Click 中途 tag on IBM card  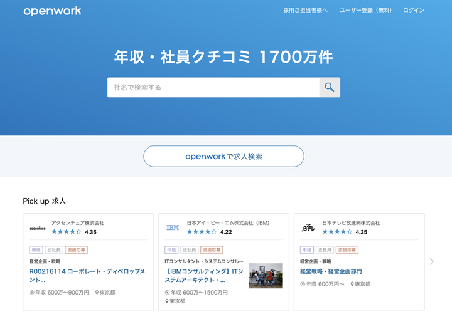tap(171, 250)
